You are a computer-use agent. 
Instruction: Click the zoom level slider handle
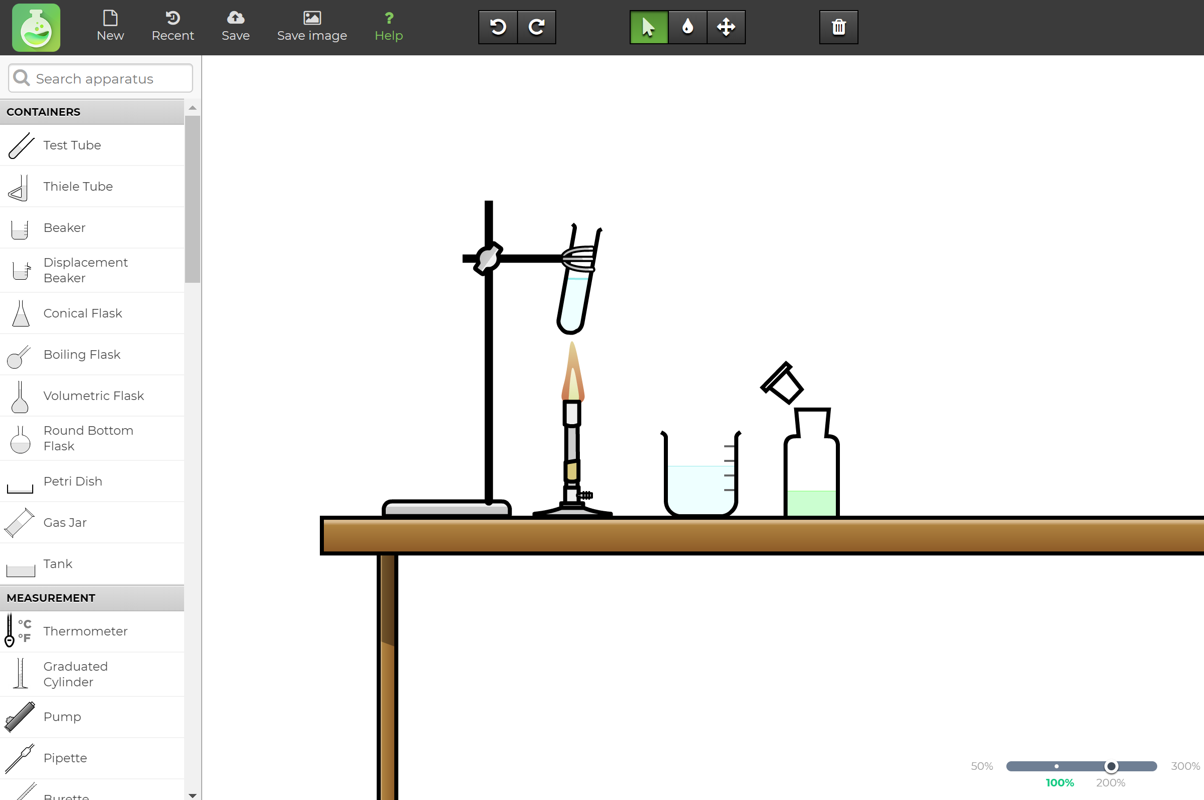[1111, 766]
